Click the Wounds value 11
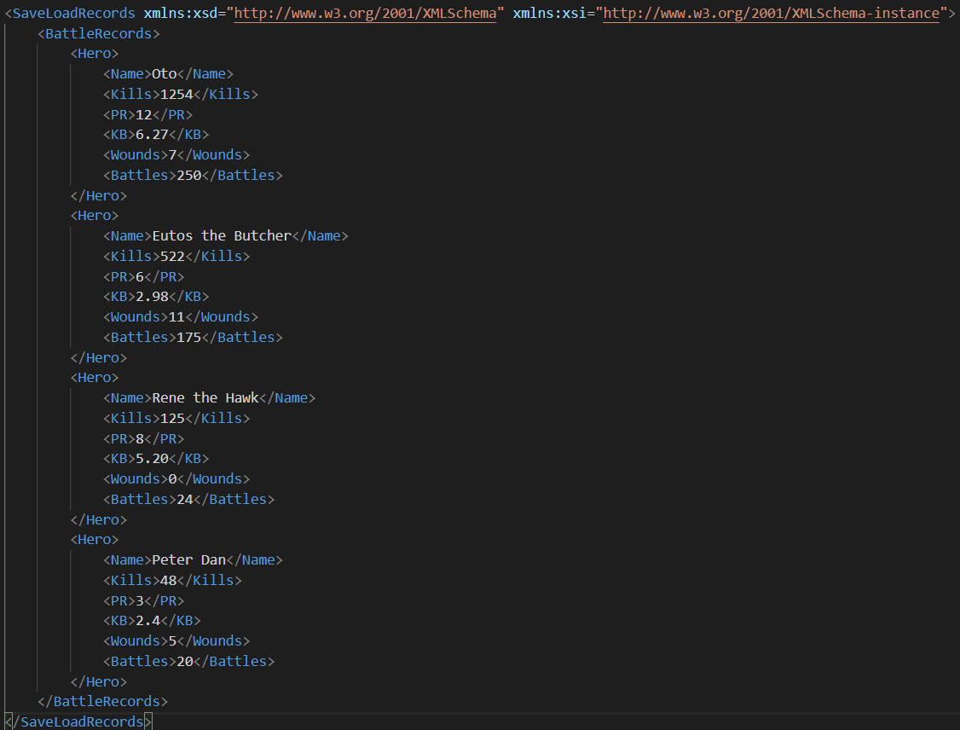960x730 pixels. 176,316
